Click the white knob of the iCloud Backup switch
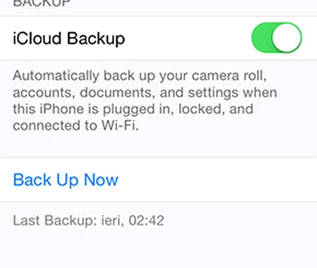 click(286, 38)
